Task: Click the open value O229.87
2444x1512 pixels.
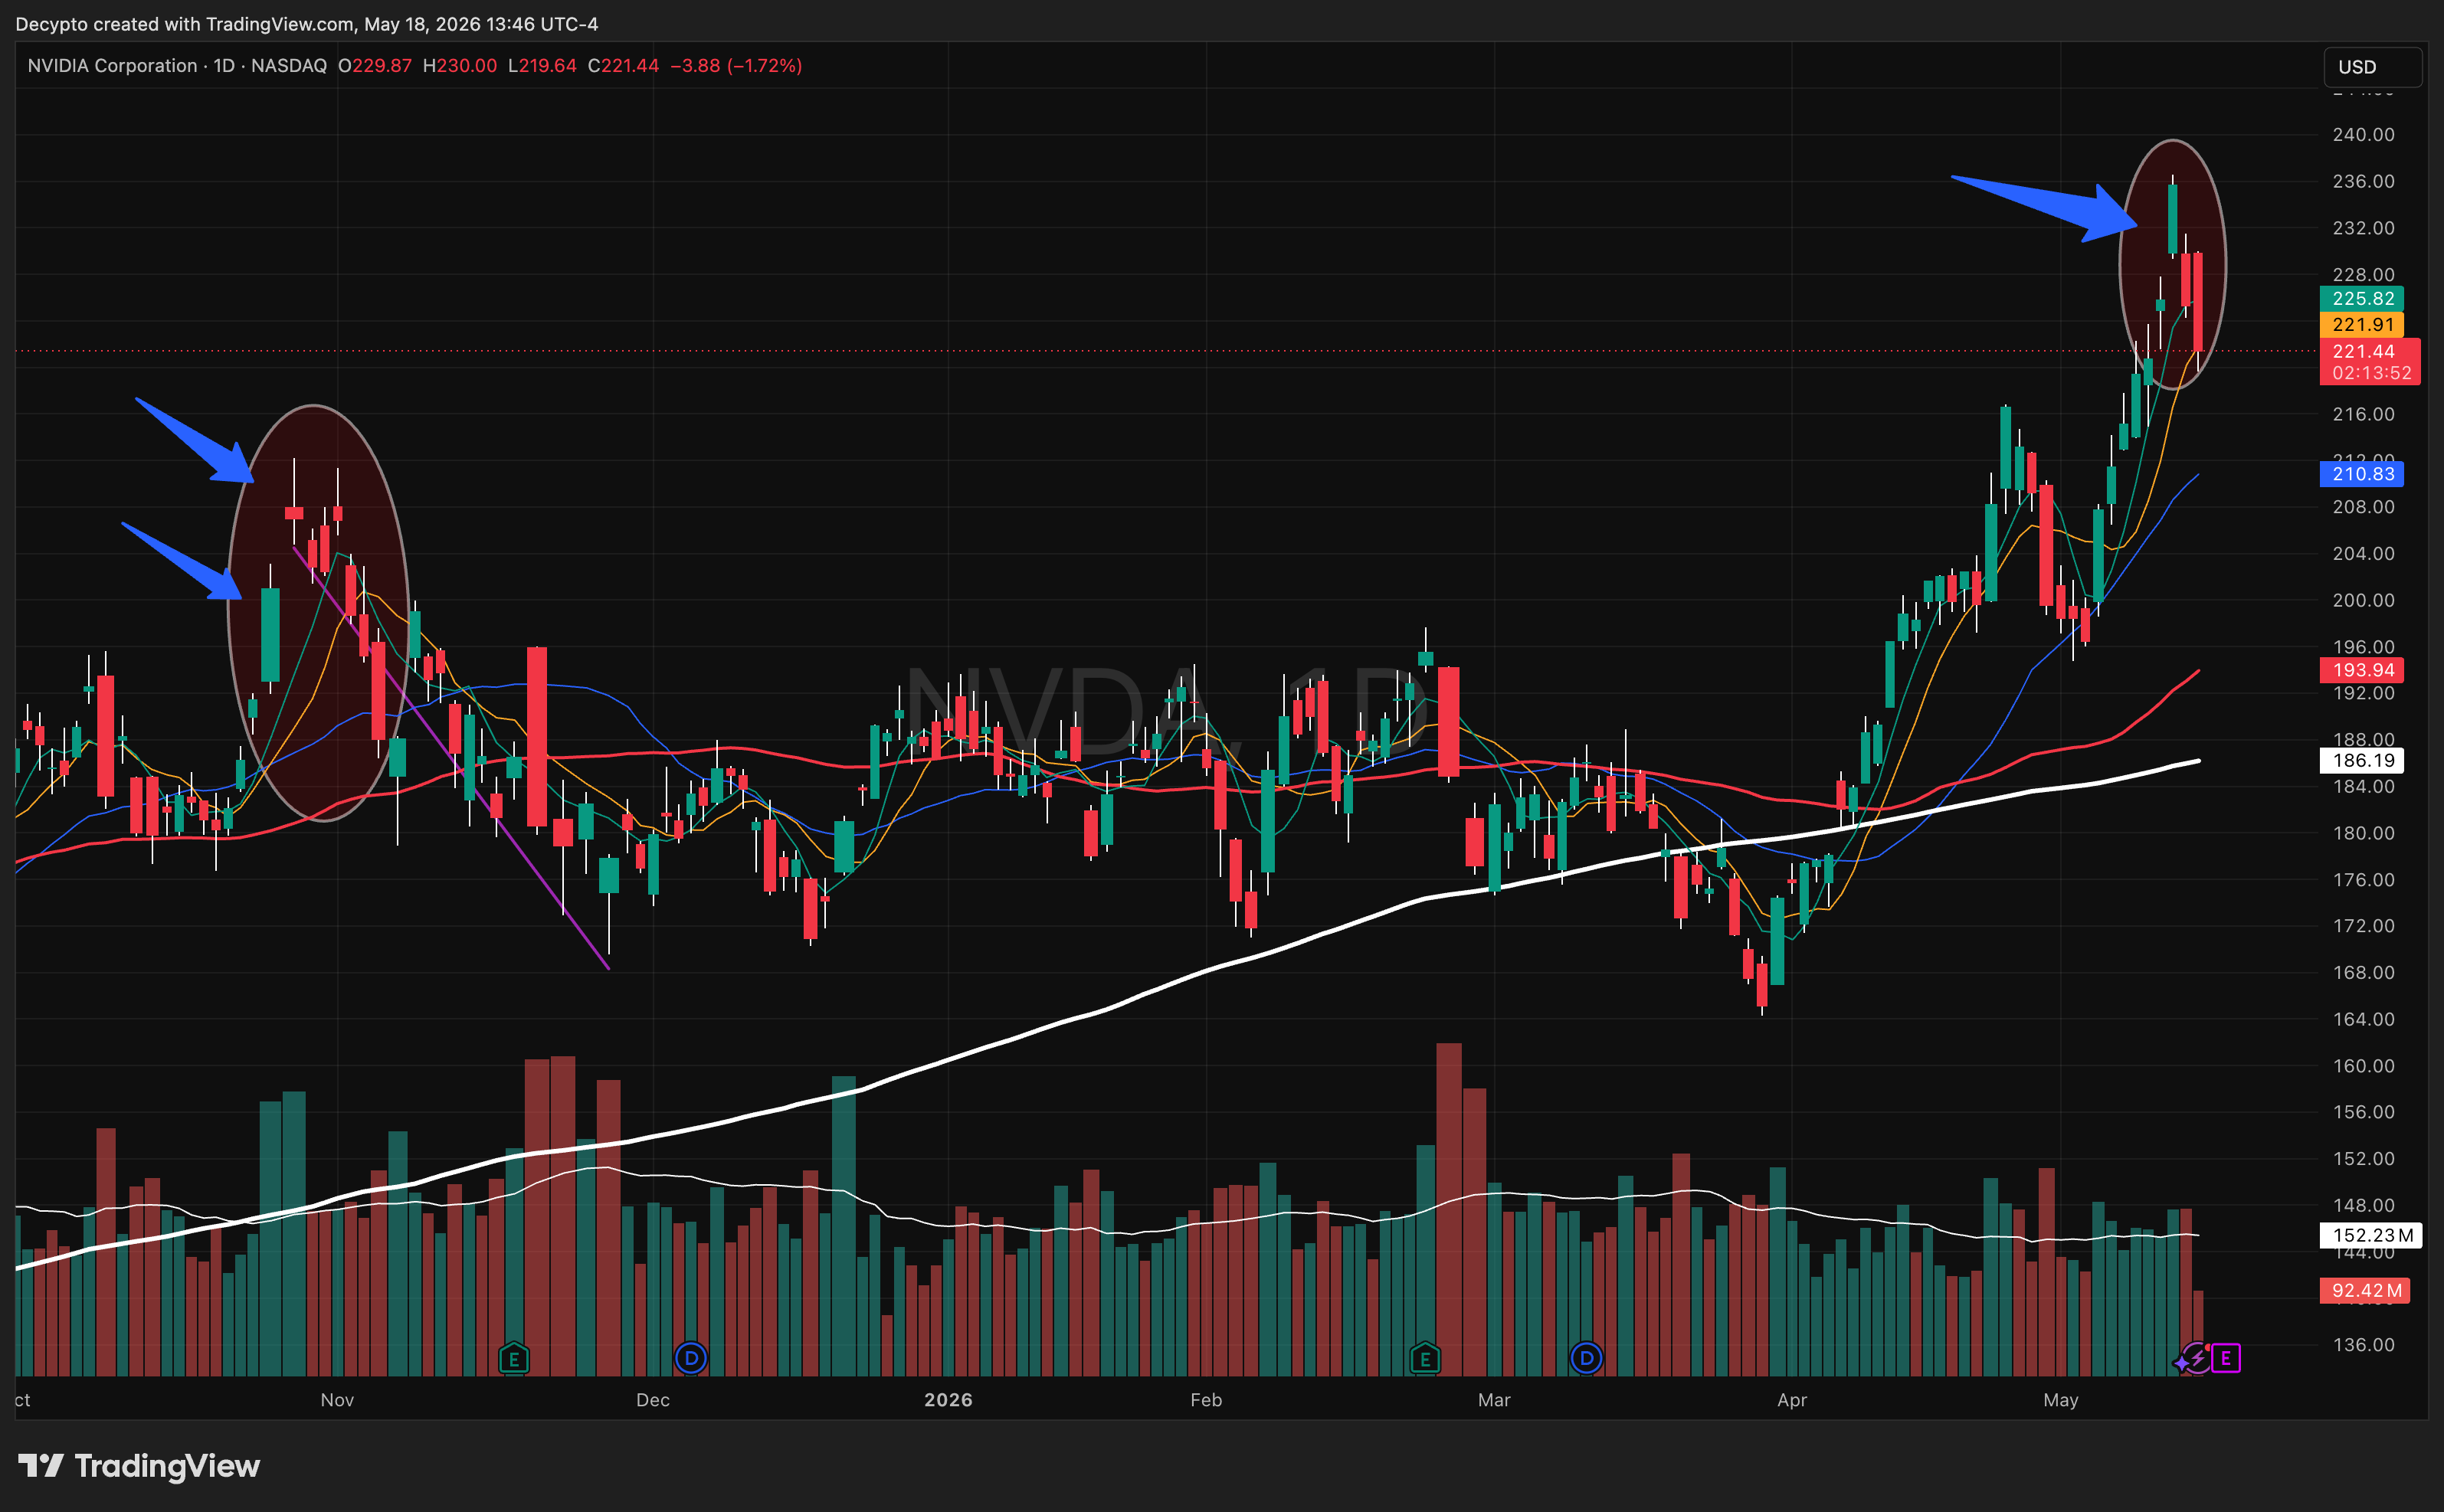Action: (x=375, y=66)
